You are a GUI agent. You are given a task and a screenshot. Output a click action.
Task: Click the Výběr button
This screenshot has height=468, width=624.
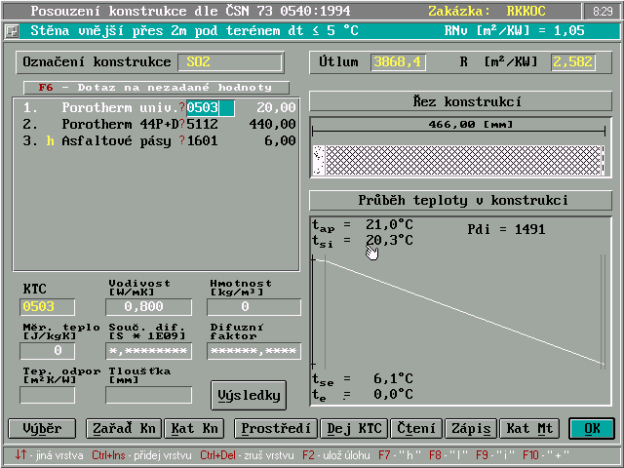[41, 428]
